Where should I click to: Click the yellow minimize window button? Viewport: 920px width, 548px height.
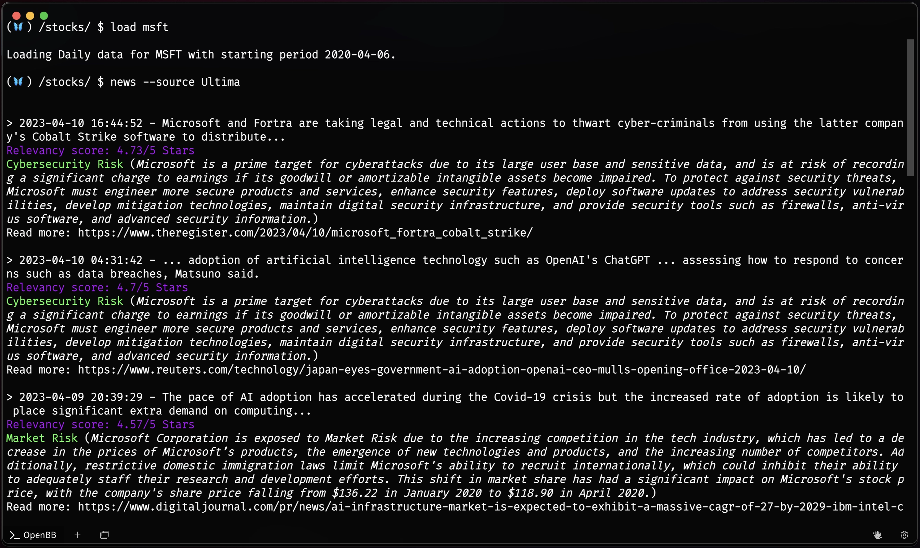point(30,15)
